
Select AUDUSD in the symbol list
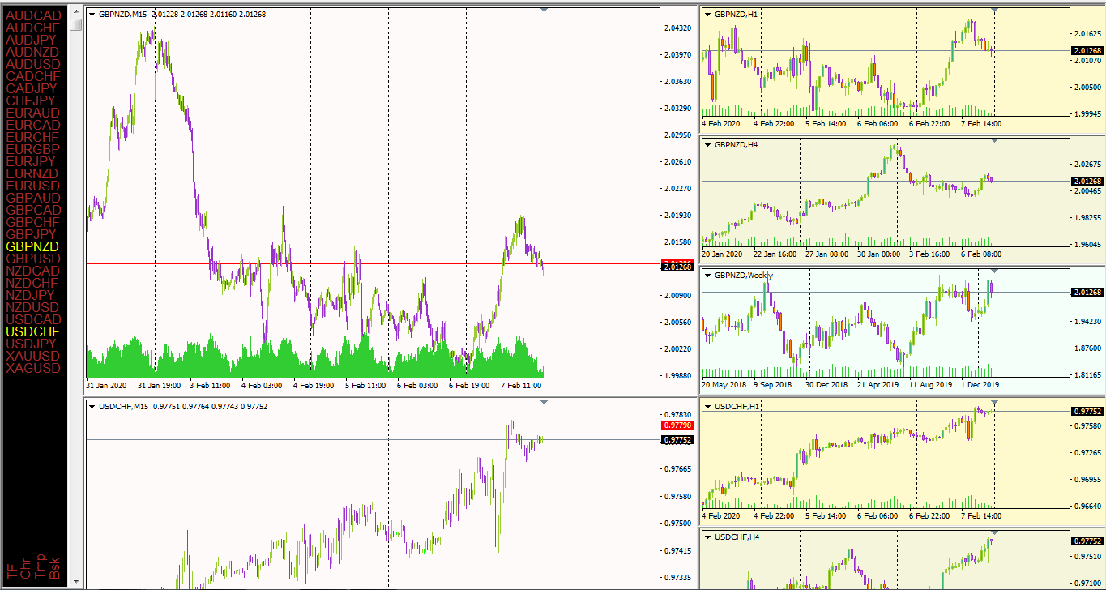tap(33, 64)
